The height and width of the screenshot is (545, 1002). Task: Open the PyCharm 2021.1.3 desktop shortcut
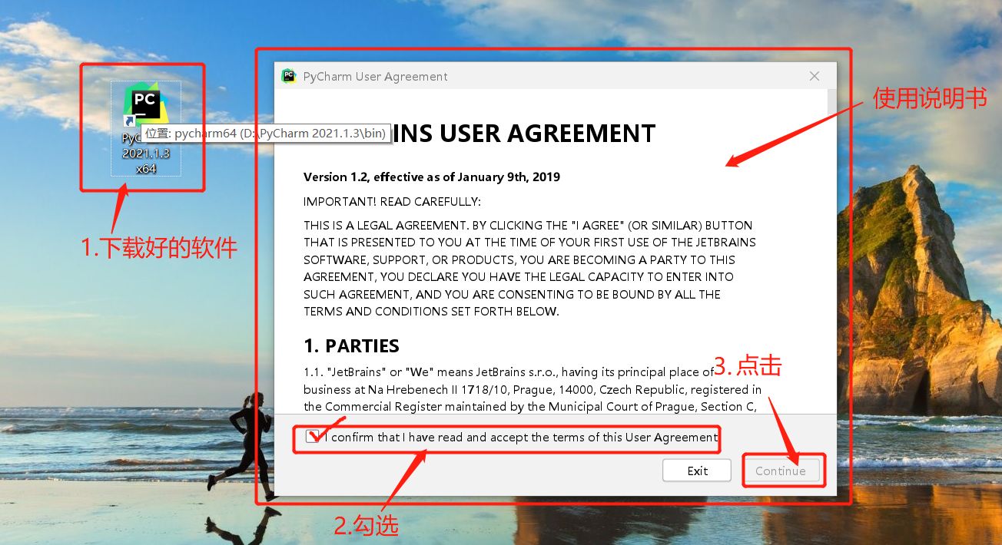point(145,128)
